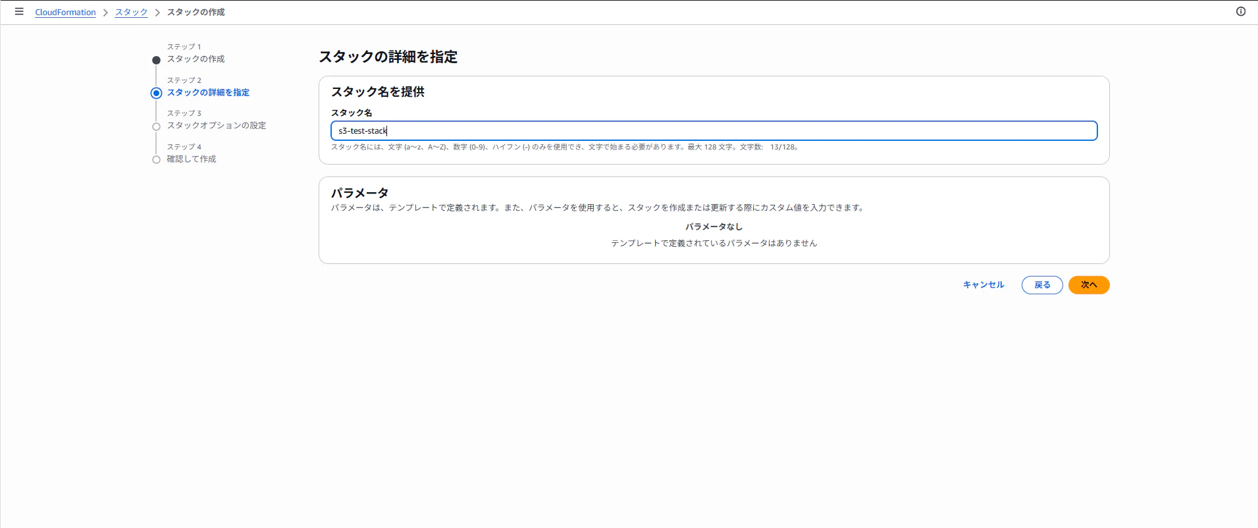The image size is (1258, 528).
Task: Select the パラメータは、テンプレートで定義されます description
Action: tap(597, 208)
